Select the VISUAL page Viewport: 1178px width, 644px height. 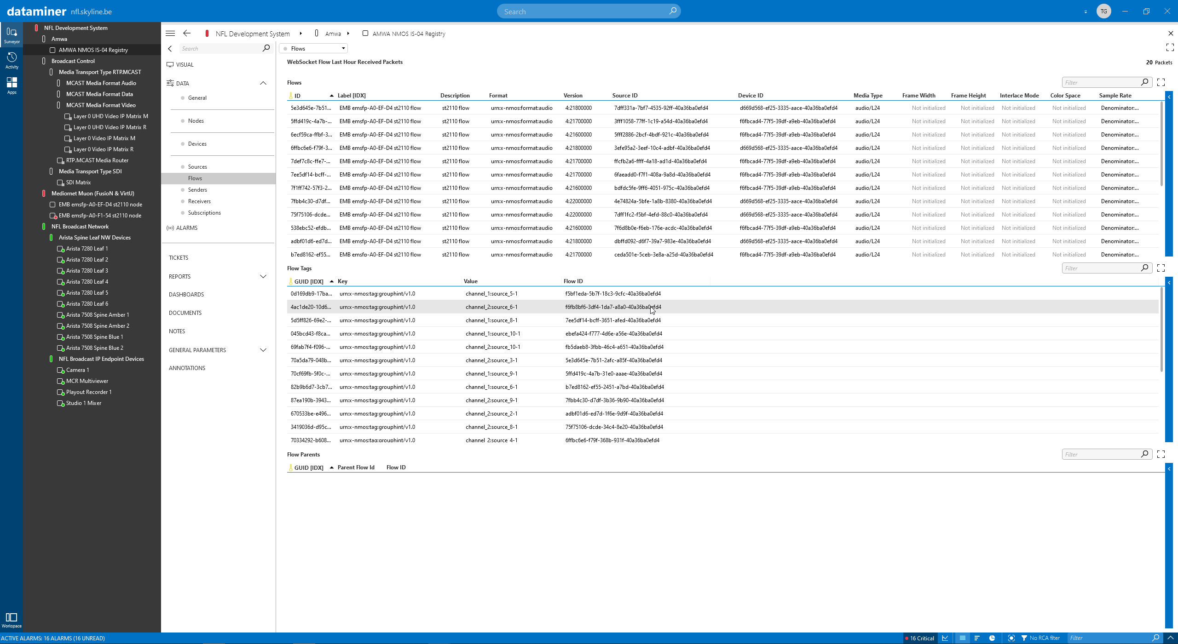coord(185,64)
